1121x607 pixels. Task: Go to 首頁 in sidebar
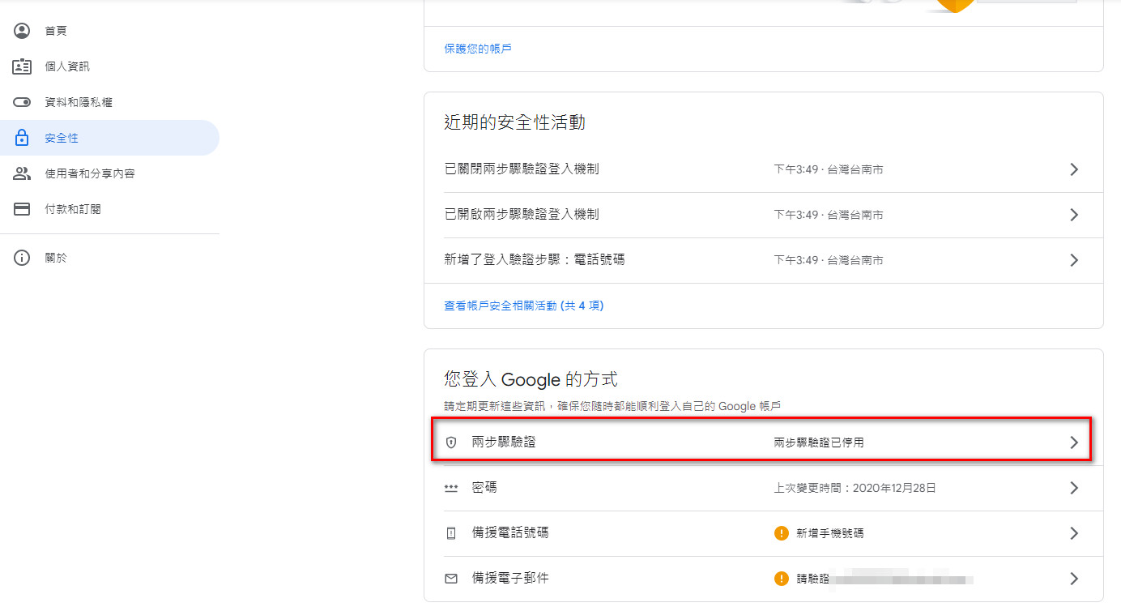click(109, 31)
